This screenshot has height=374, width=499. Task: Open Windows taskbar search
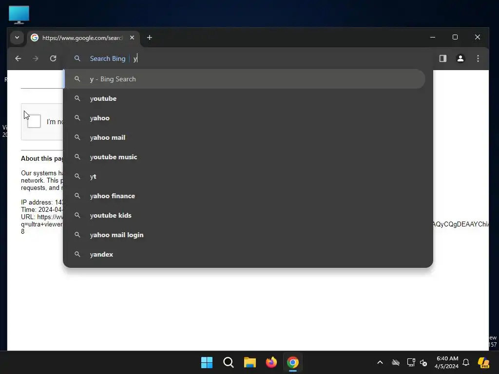[228, 362]
